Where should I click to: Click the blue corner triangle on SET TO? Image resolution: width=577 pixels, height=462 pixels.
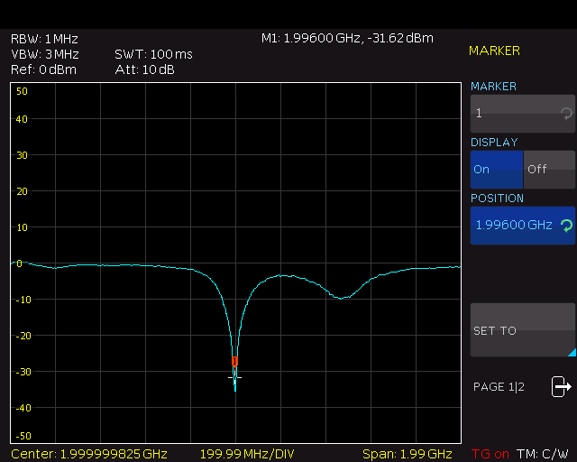pos(570,352)
